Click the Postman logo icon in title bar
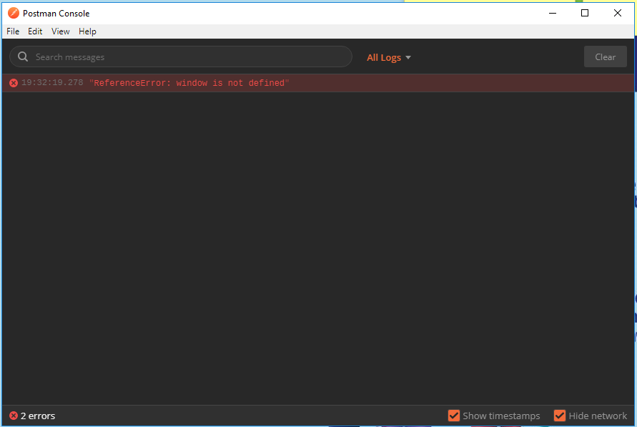This screenshot has height=427, width=637. coord(14,13)
